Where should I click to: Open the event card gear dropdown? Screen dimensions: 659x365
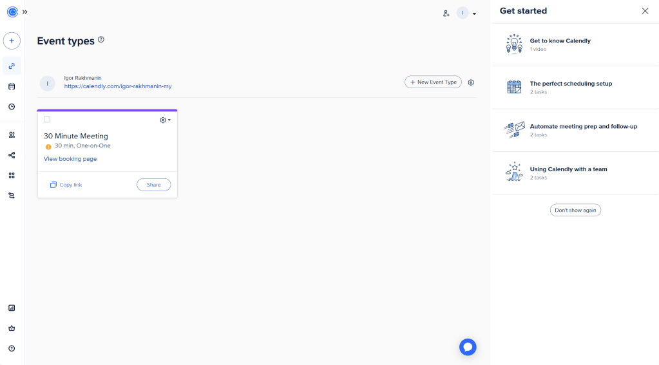(165, 120)
